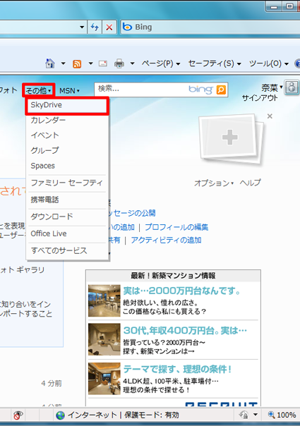Screen dimensions: 300x426
Task: Click the 100% zoom level control
Action: (282, 415)
